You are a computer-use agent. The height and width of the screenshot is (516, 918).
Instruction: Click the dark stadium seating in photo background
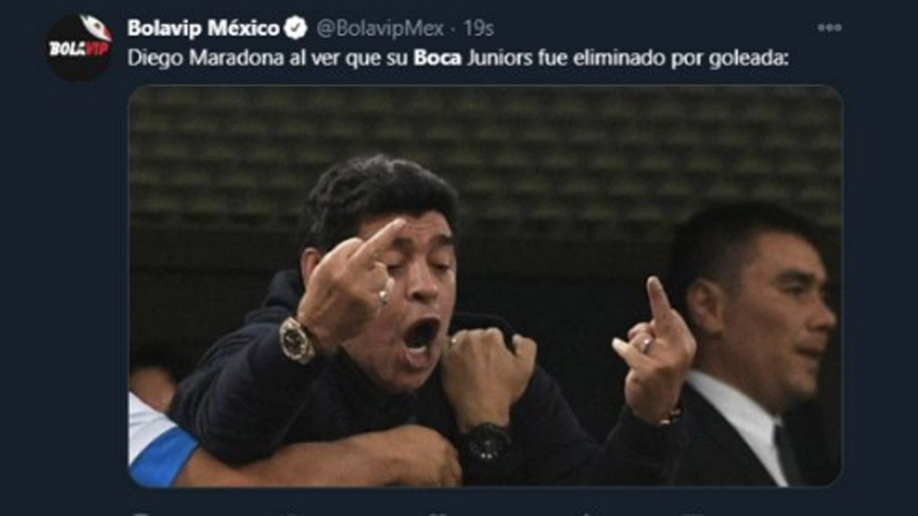[x=485, y=153]
